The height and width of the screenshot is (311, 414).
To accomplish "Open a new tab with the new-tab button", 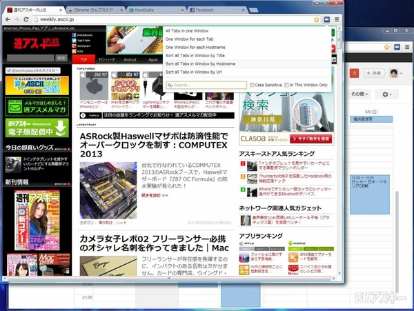I will point(253,10).
